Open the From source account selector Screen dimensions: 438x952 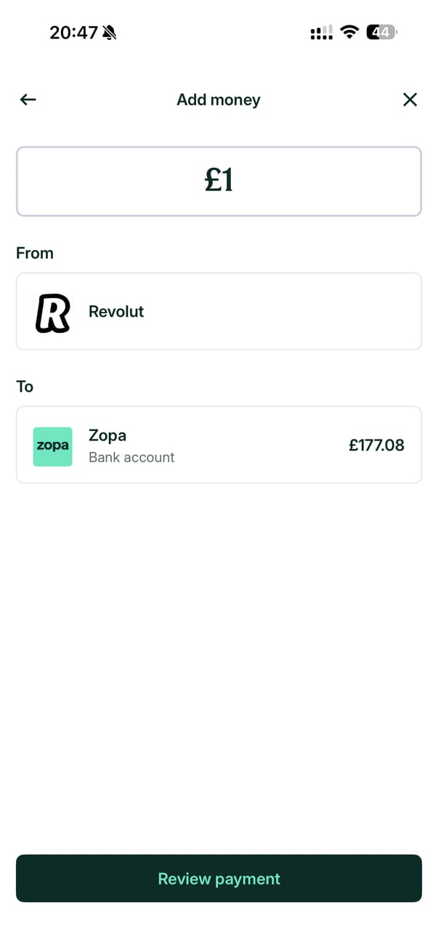219,312
